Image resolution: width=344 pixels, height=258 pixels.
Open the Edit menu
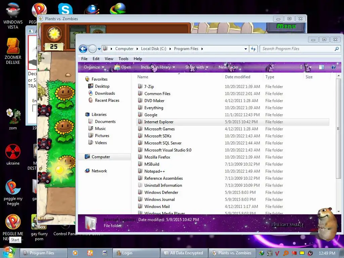point(96,59)
